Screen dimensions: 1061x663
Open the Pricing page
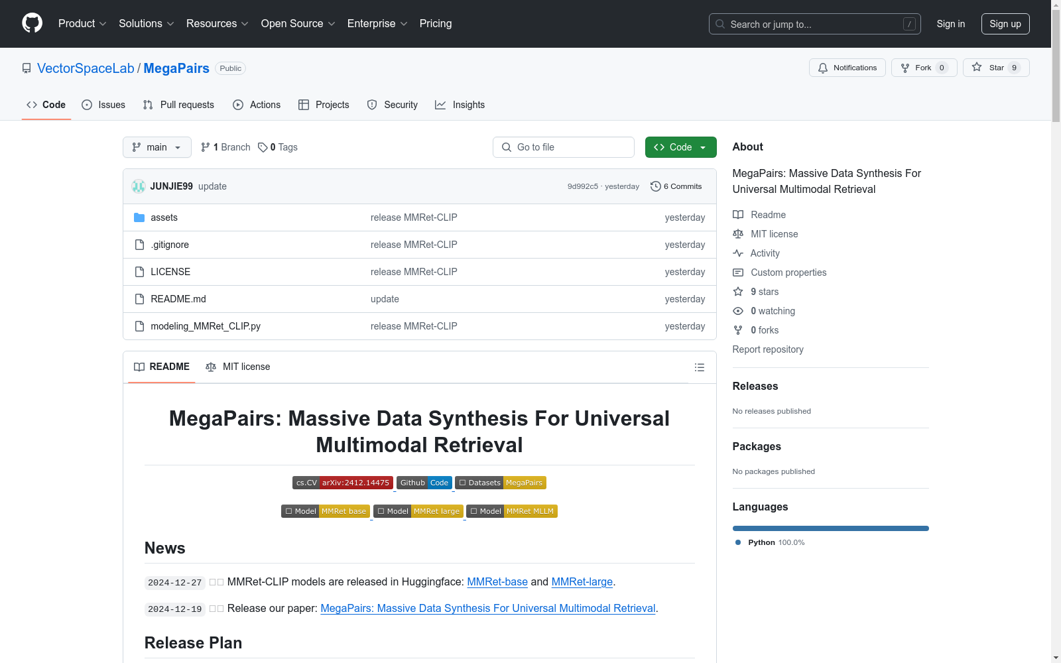tap(436, 24)
